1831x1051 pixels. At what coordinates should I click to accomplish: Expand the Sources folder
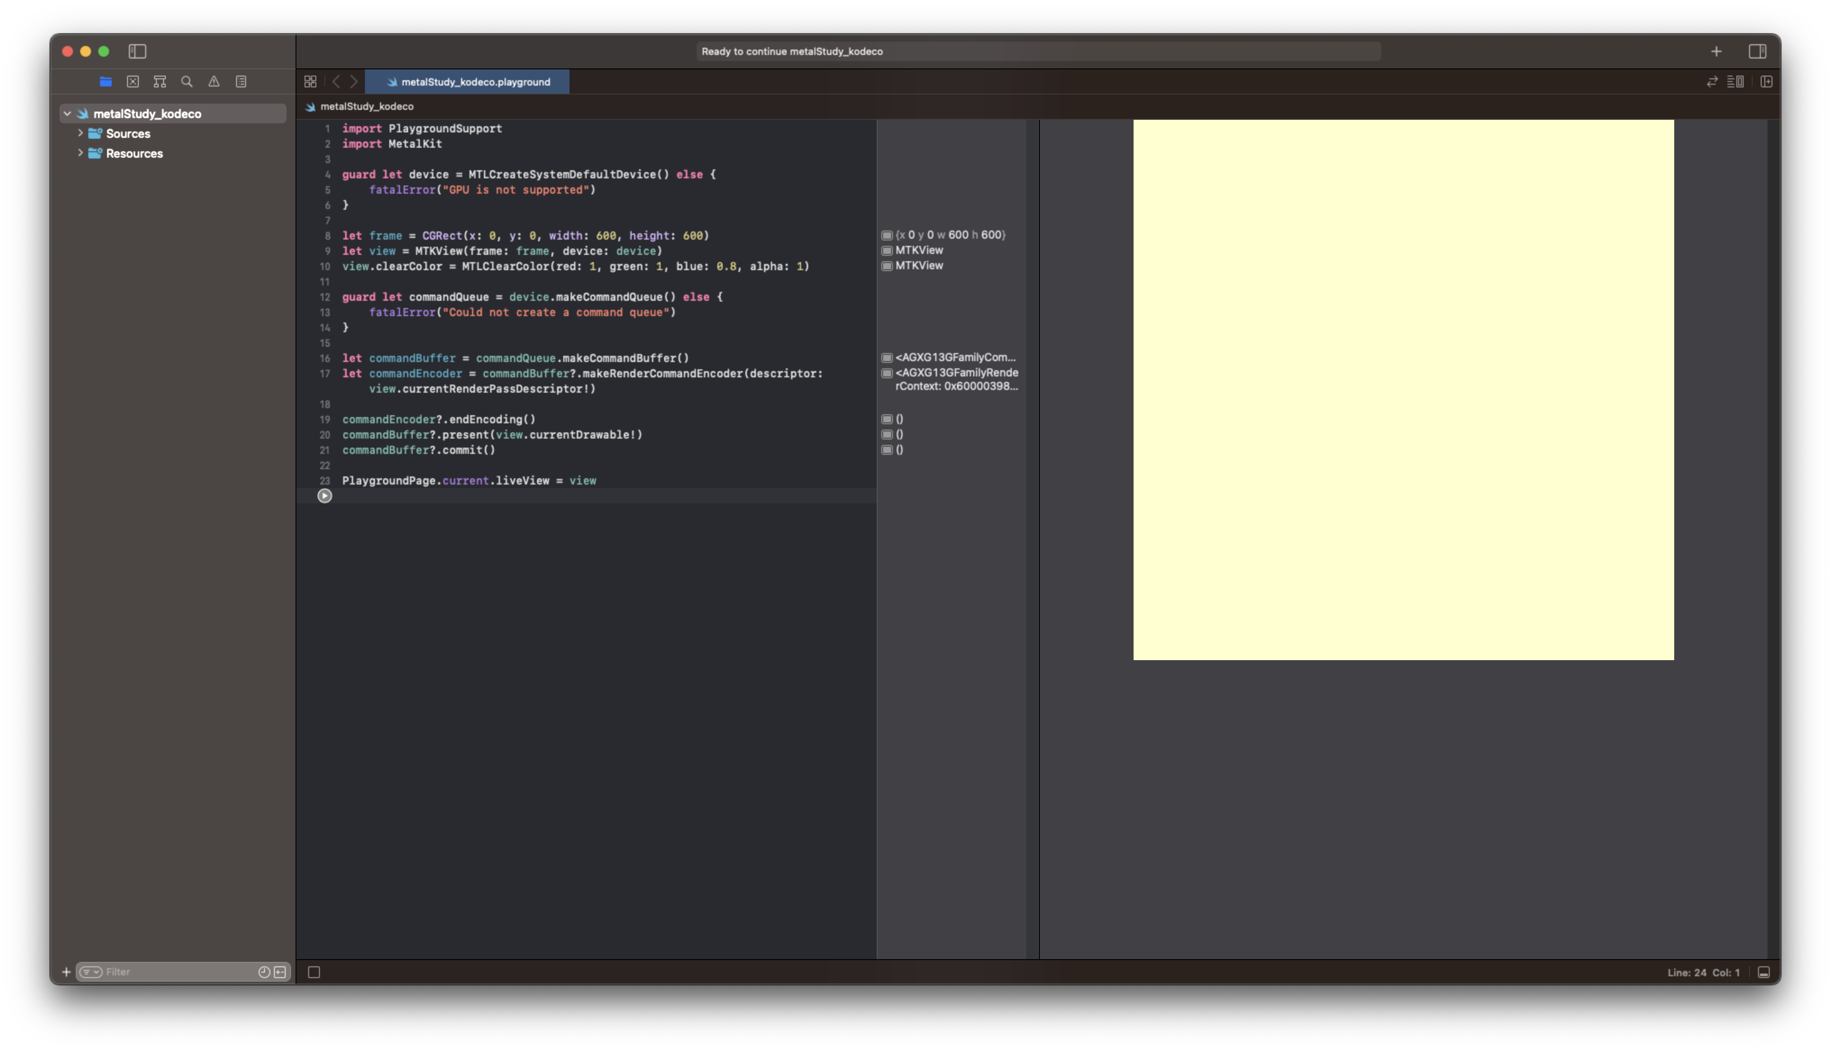pos(80,134)
